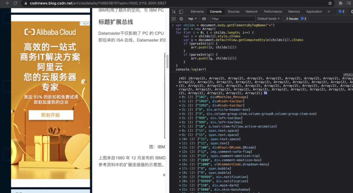Image resolution: width=353 pixels, height=193 pixels.
Task: Show the console sidebar icon
Action: [x=174, y=19]
